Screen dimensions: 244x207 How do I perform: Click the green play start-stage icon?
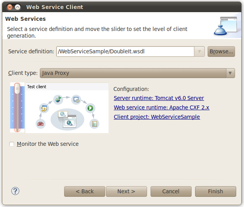(x=90, y=108)
